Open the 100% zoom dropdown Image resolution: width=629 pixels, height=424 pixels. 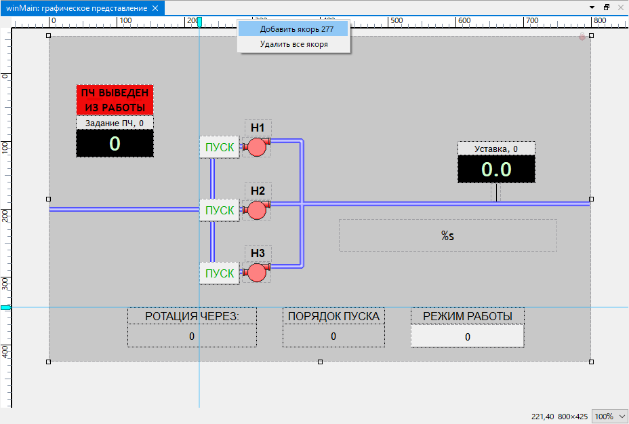(x=610, y=416)
